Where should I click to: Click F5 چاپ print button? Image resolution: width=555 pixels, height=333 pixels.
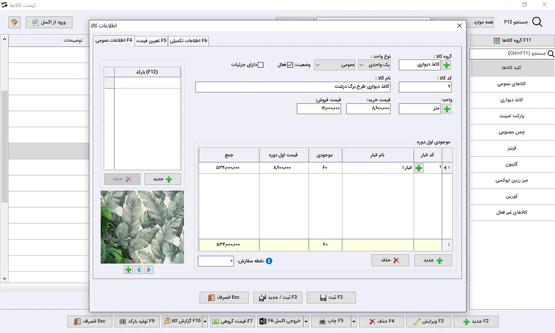(x=331, y=321)
